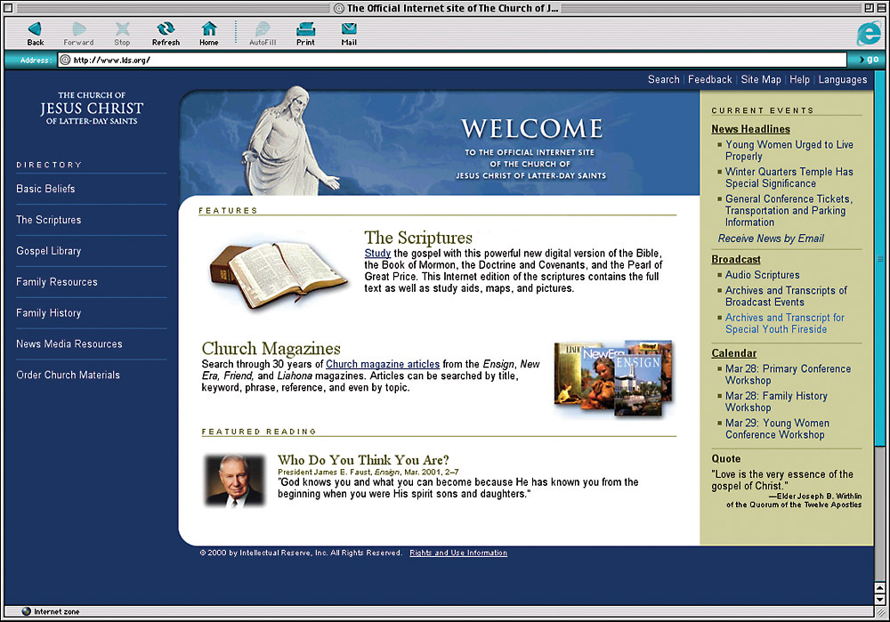Click the Study link under The Scriptures
Image resolution: width=890 pixels, height=622 pixels.
tap(377, 253)
